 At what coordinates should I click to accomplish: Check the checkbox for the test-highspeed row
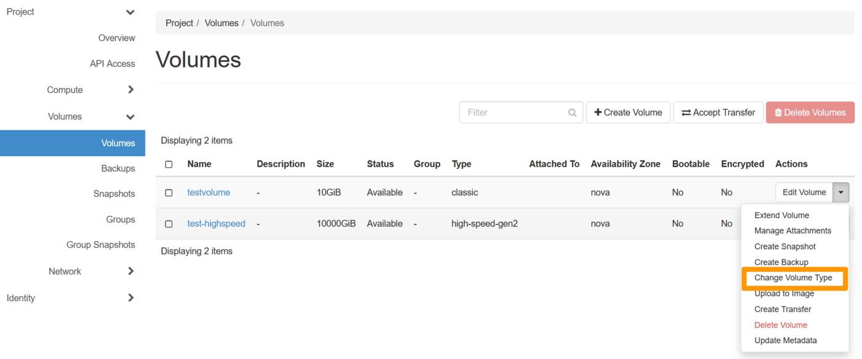[169, 223]
